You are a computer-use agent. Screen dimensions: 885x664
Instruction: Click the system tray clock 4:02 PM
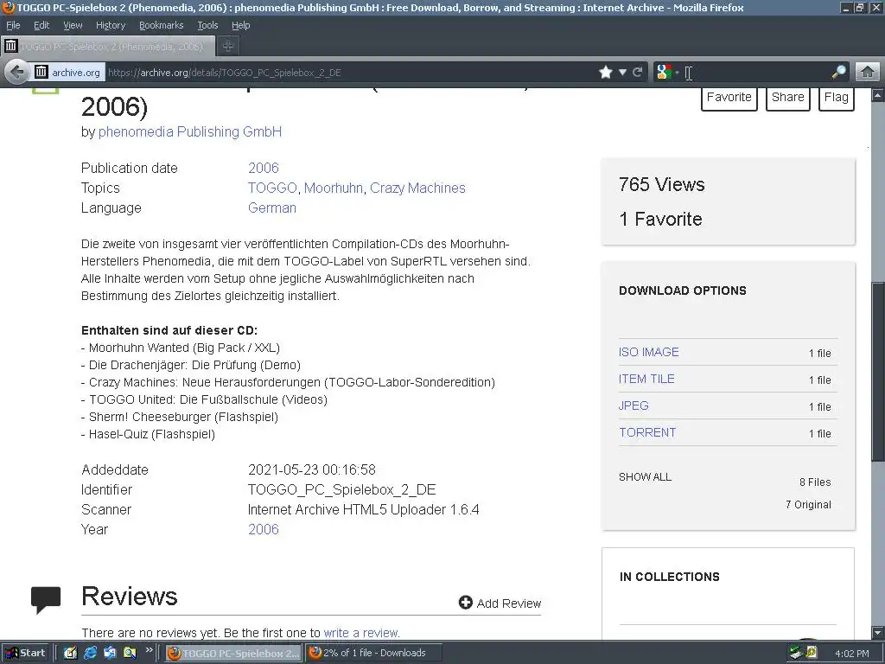(x=851, y=654)
